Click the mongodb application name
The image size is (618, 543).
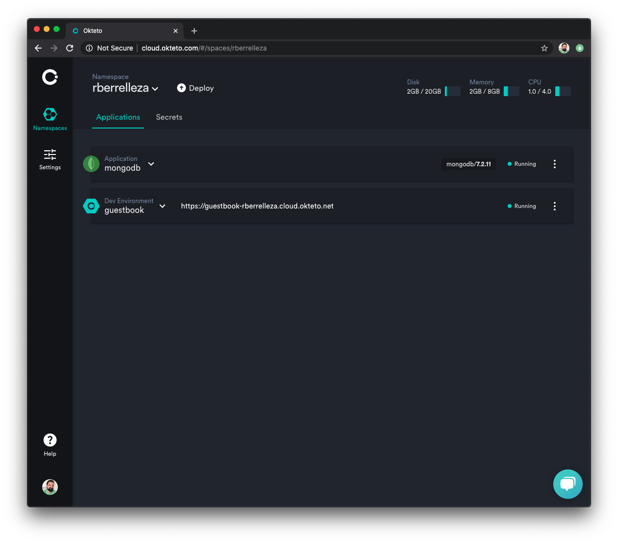click(123, 168)
